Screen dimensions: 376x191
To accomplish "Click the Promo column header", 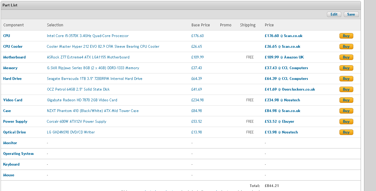I will click(x=226, y=25).
